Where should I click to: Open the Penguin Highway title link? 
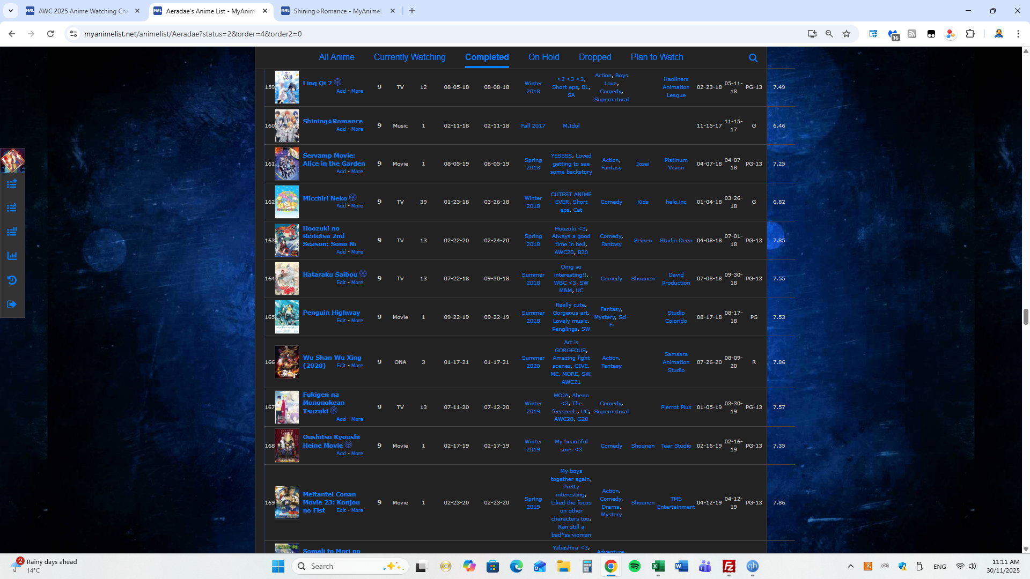pos(331,313)
